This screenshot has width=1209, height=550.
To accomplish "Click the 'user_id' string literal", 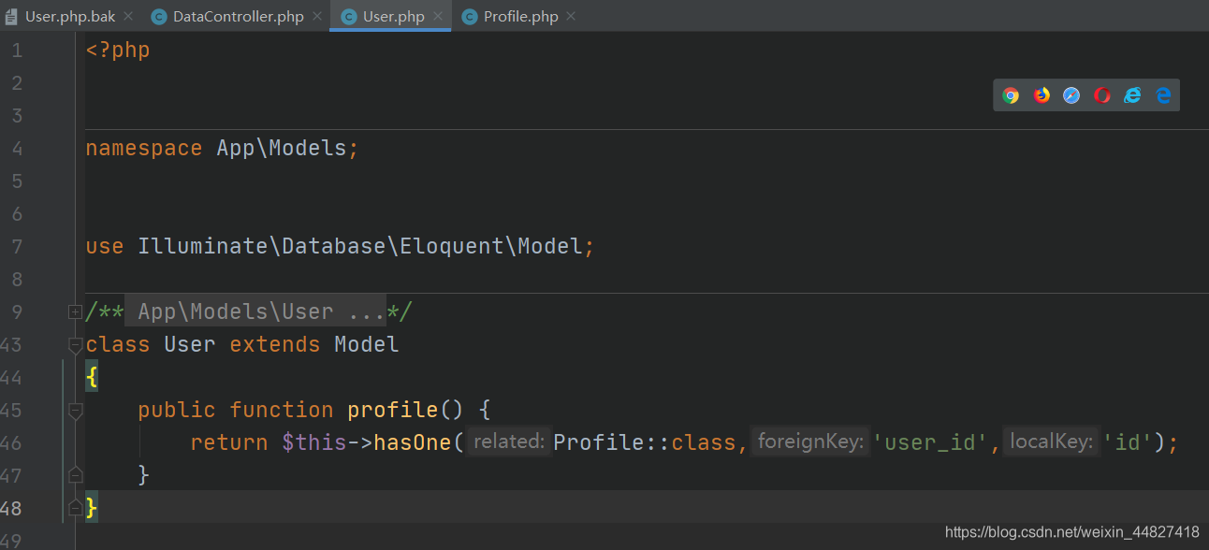I will pyautogui.click(x=931, y=442).
